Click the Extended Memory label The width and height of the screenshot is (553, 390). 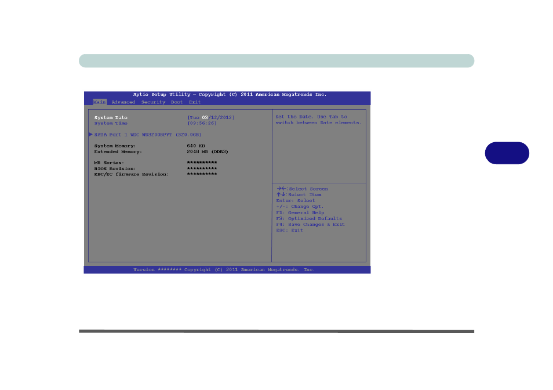[x=118, y=152]
